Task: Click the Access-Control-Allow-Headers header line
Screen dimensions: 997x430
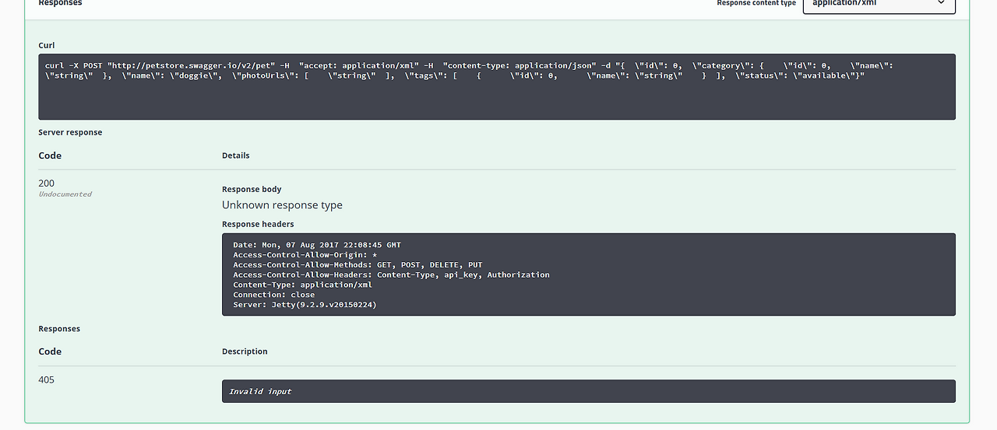Action: (391, 274)
